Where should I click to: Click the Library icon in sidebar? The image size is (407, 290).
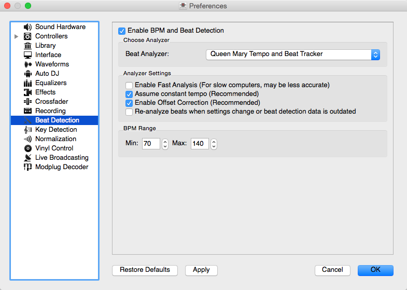(28, 46)
